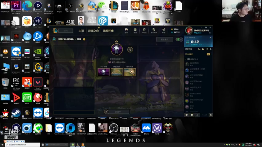Select the 小小英雄 Little Legend thumbnail
The image size is (262, 147).
pos(103,72)
